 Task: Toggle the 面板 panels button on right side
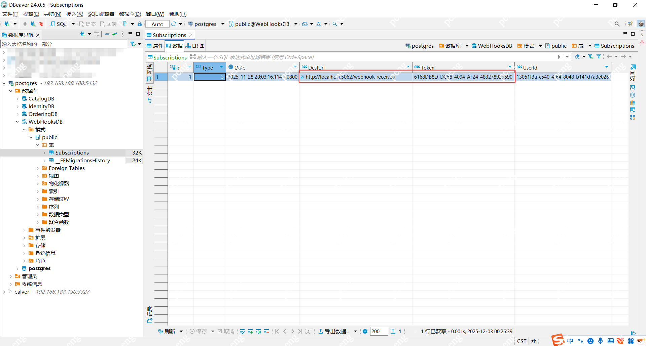633,73
